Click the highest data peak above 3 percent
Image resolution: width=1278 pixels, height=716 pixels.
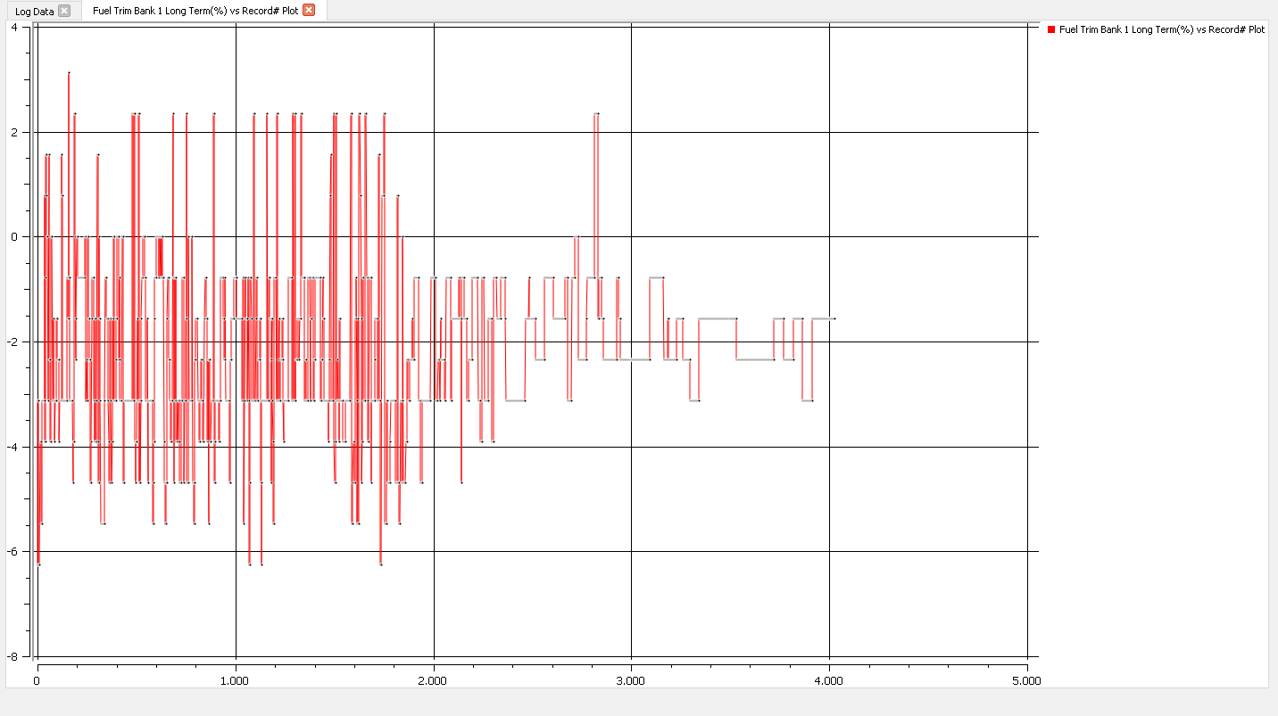click(x=69, y=72)
